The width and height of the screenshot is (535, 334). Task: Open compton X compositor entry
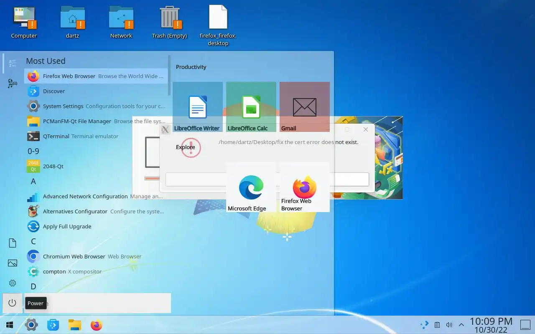point(96,271)
